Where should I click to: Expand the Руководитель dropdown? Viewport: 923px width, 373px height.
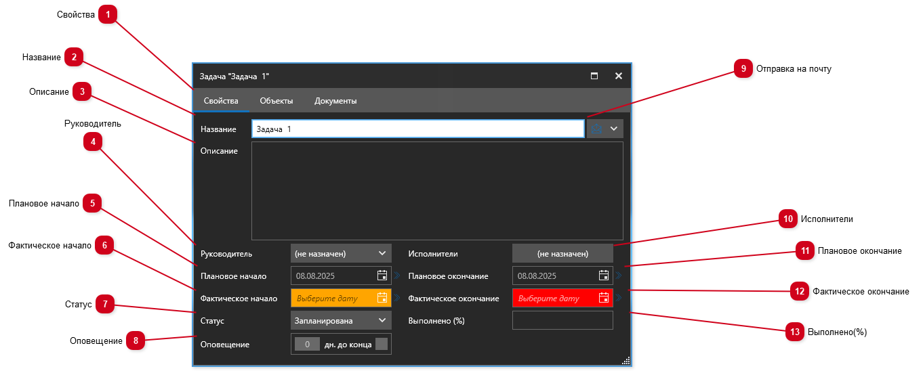click(382, 253)
